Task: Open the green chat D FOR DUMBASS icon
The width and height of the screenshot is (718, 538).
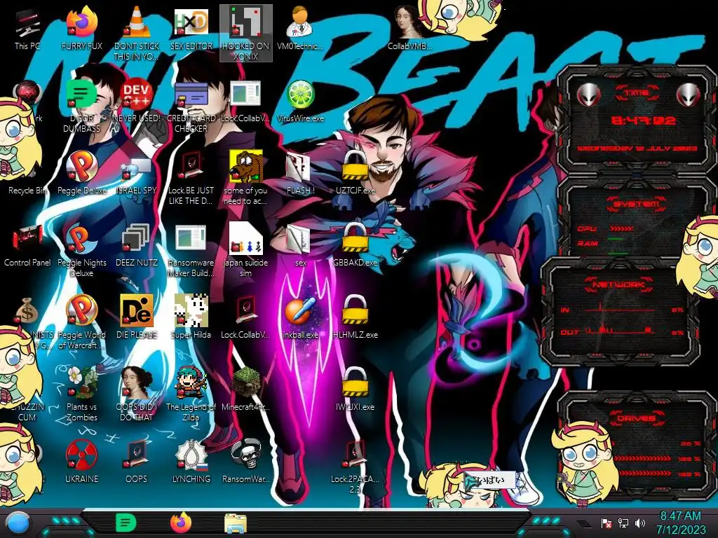Action: pos(81,106)
